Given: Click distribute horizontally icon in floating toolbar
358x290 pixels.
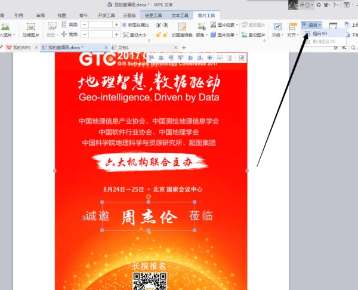Looking at the screenshot, I should [x=220, y=58].
